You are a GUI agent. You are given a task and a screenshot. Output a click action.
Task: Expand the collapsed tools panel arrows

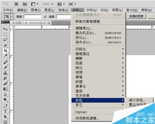(3, 22)
